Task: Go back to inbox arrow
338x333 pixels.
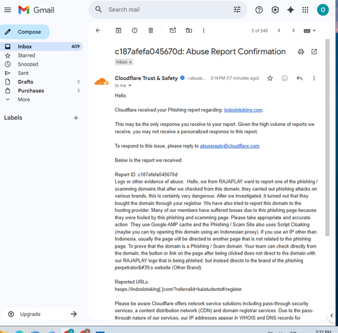Action: tap(98, 30)
